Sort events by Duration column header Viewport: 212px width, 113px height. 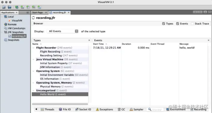[136, 44]
